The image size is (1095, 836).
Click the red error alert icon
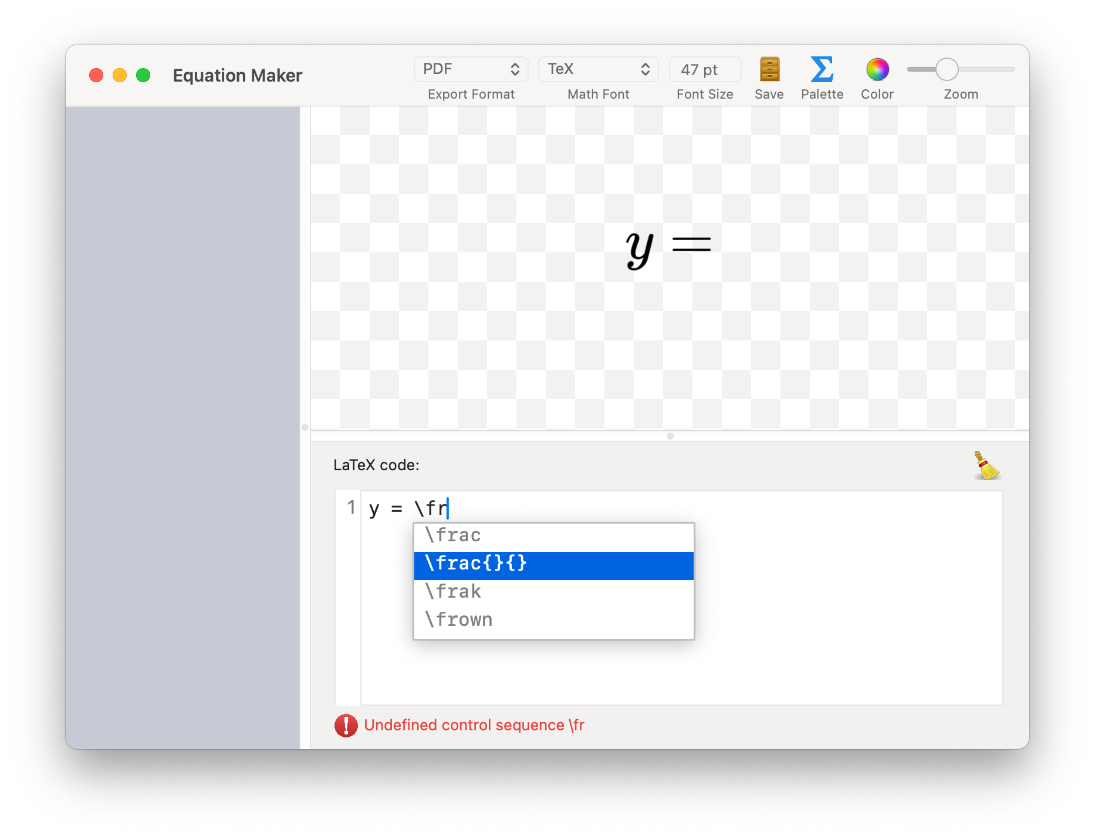346,726
